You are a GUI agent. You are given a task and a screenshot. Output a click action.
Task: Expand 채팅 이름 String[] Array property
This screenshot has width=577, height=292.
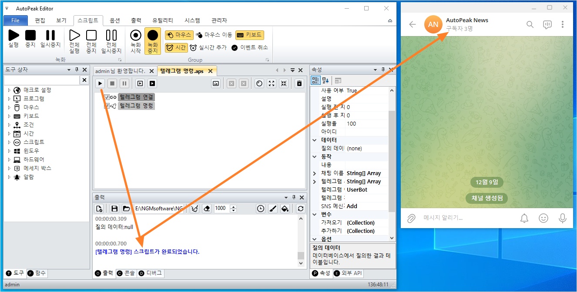click(x=314, y=173)
